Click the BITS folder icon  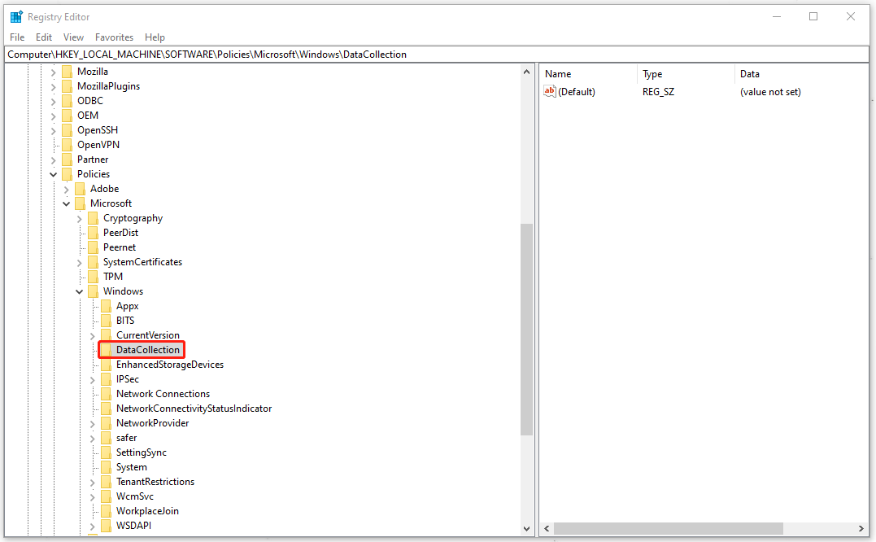(107, 320)
